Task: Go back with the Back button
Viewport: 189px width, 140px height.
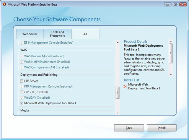Action: (x=129, y=128)
